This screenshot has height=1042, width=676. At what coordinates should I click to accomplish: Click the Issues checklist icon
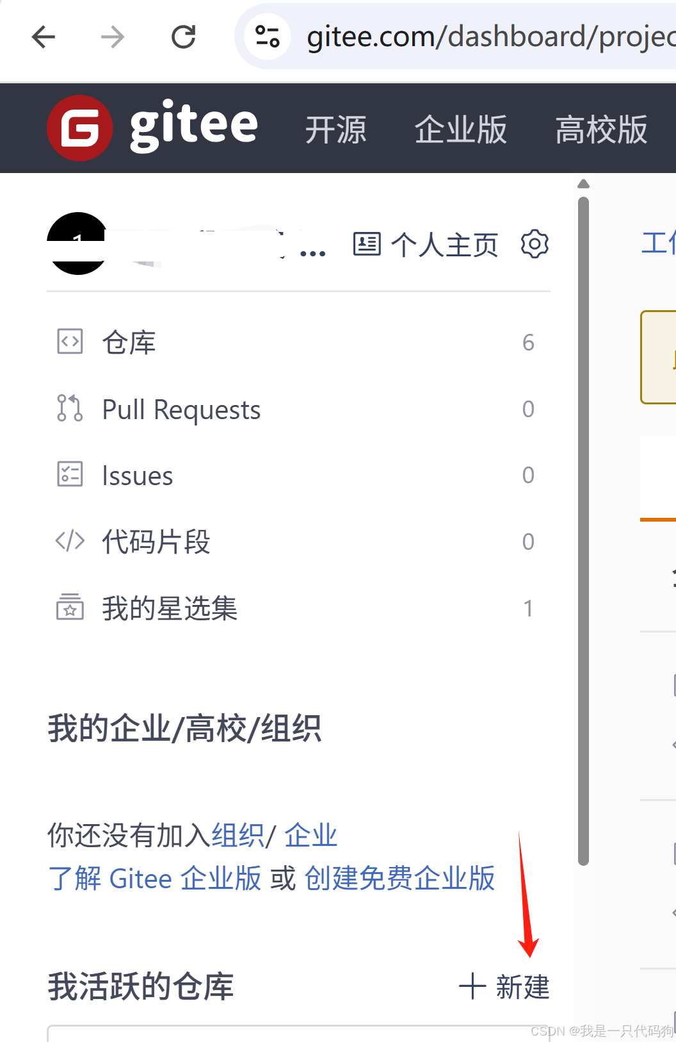pos(70,474)
